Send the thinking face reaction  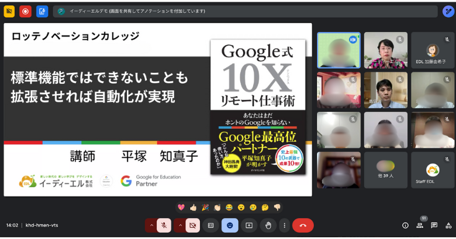click(x=265, y=208)
